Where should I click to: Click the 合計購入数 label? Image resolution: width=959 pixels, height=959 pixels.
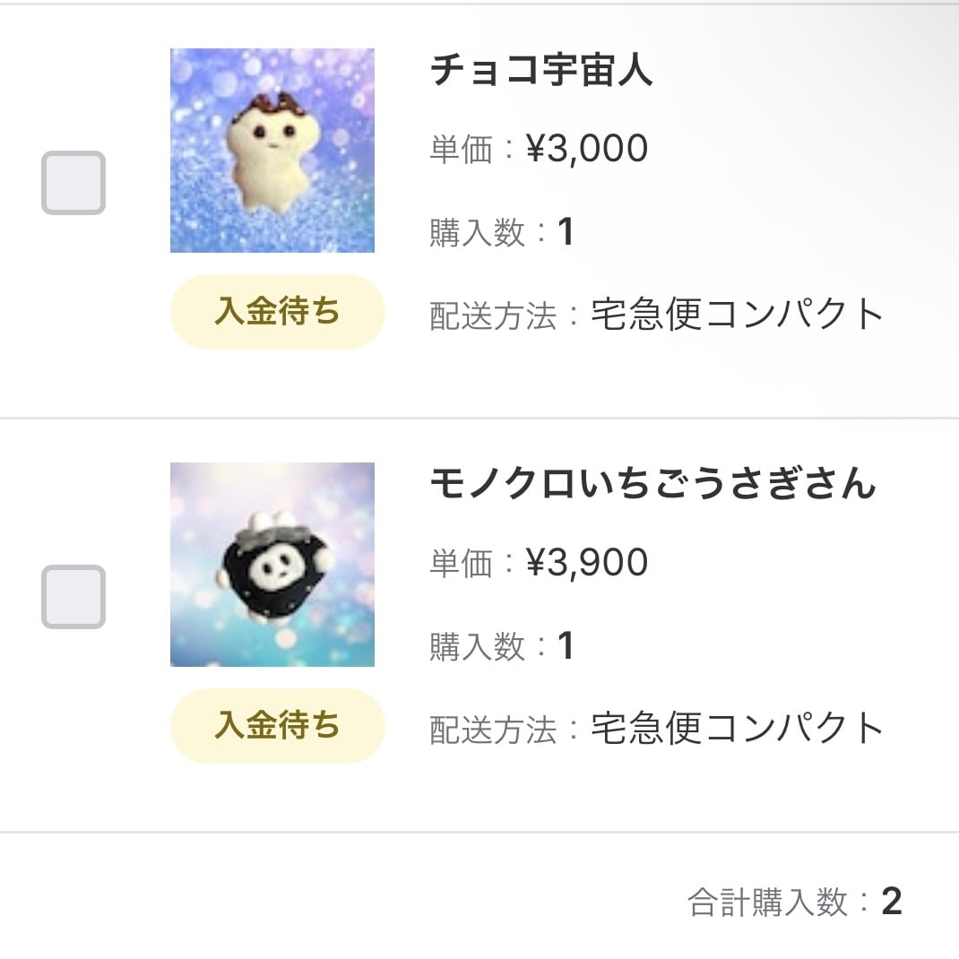pos(767,903)
